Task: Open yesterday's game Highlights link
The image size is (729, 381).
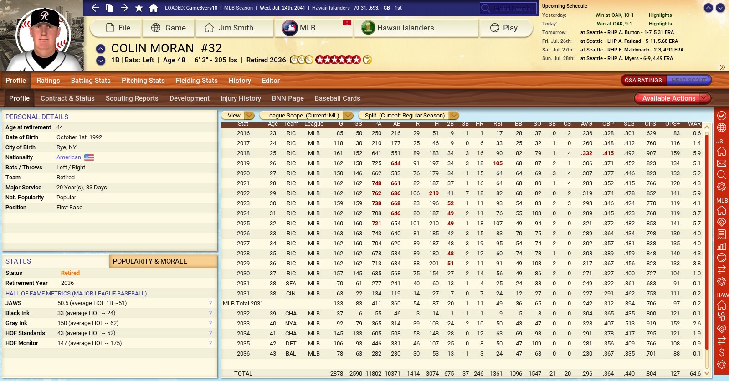Action: (660, 15)
